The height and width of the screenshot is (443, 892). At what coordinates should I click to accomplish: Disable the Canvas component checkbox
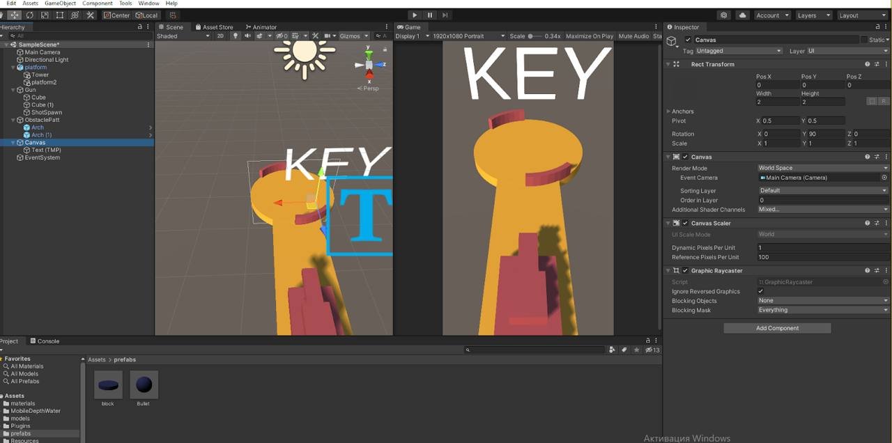[686, 157]
